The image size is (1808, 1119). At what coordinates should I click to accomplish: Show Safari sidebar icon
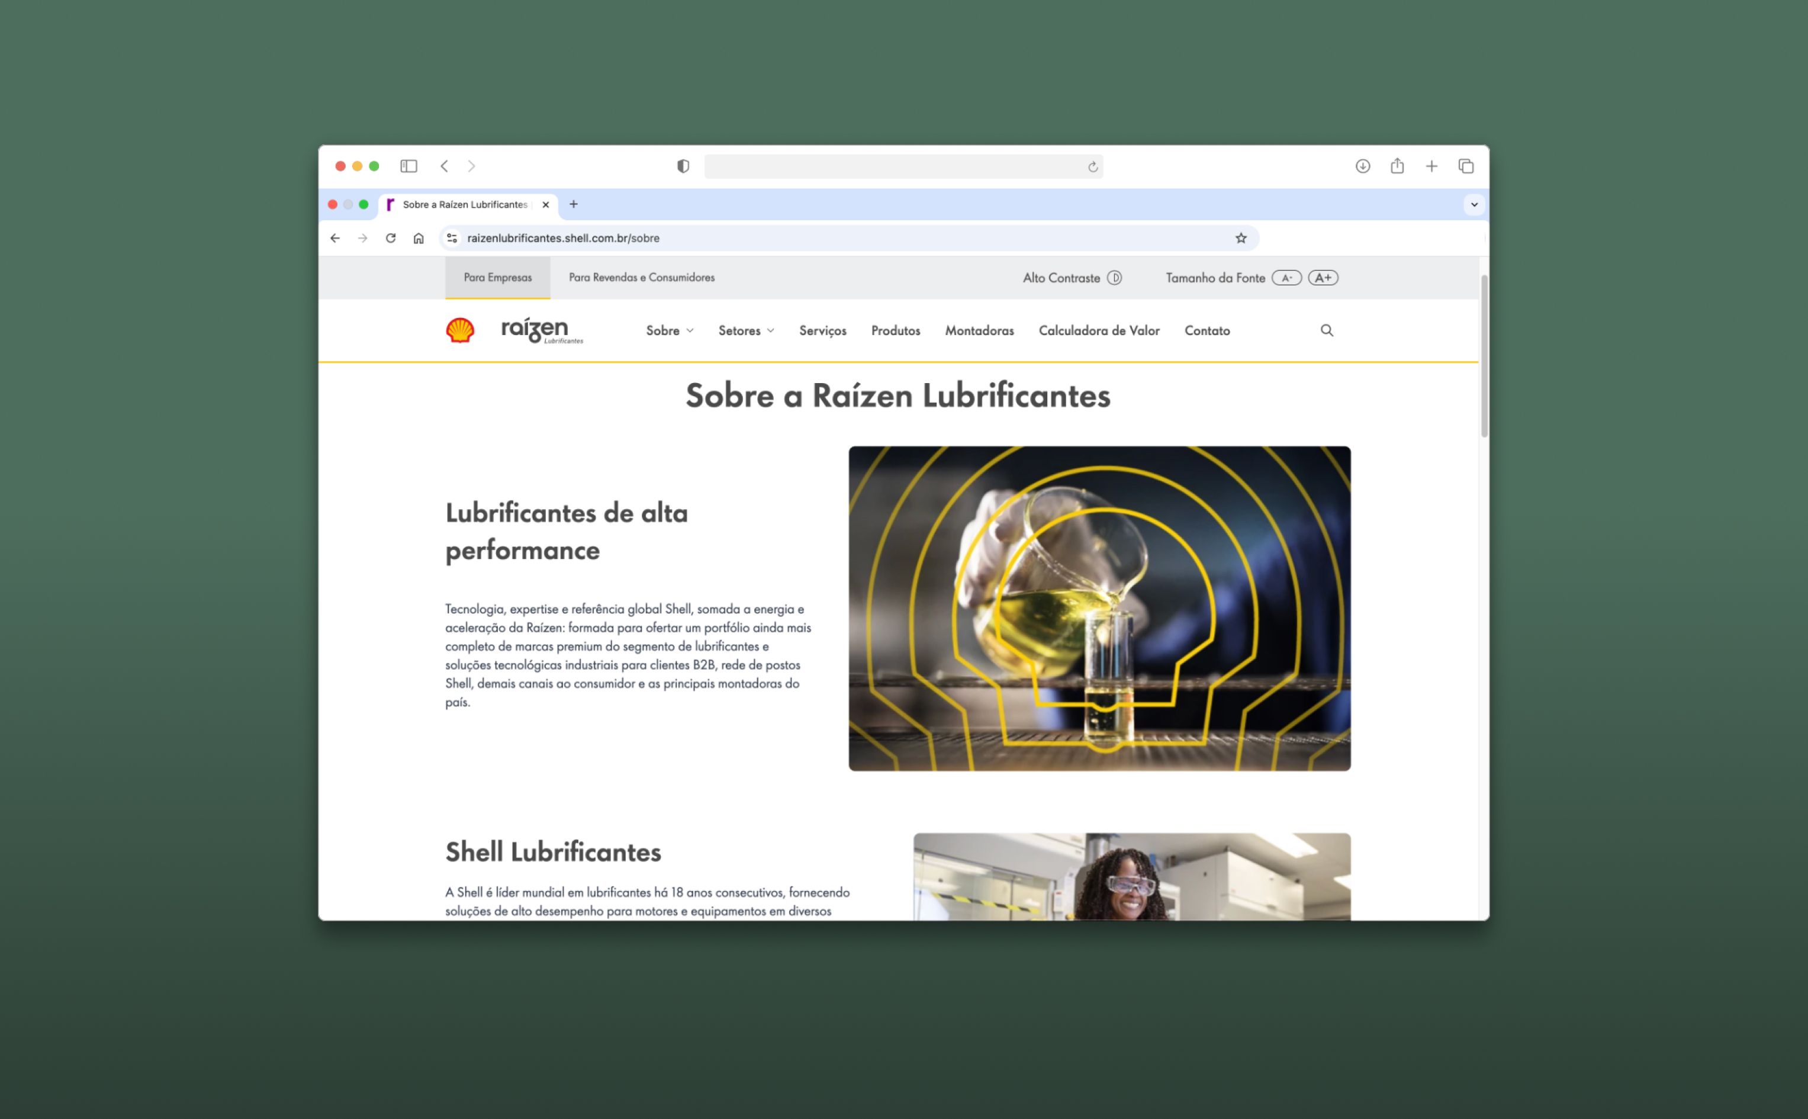click(408, 166)
